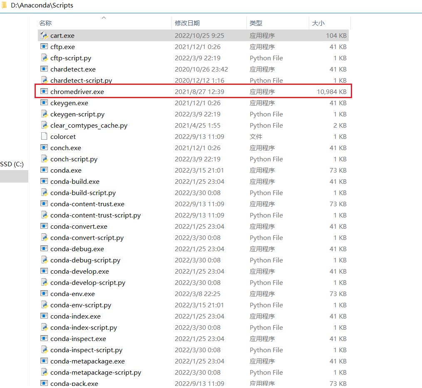Sort files by the 大小 column header
422x388 pixels.
[x=318, y=23]
